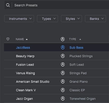Click the Arturia icon beside JazzBass
The width and height of the screenshot is (109, 103).
63,47
